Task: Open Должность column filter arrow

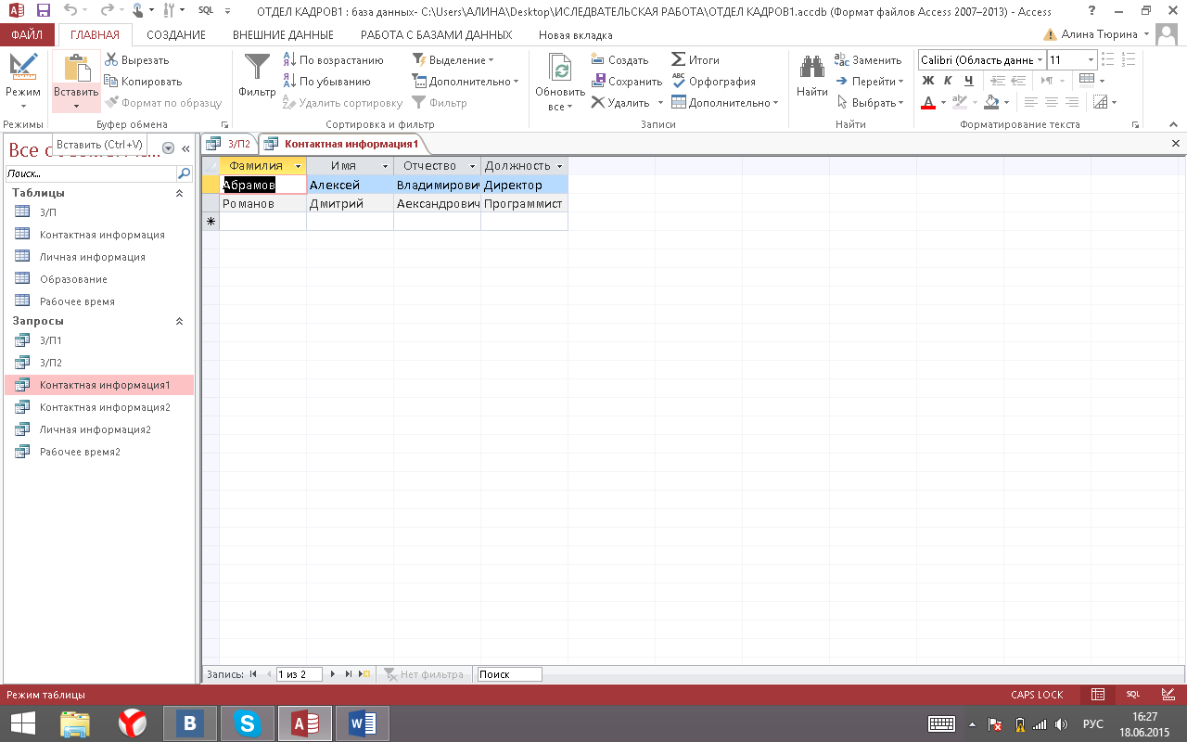Action: click(x=560, y=166)
